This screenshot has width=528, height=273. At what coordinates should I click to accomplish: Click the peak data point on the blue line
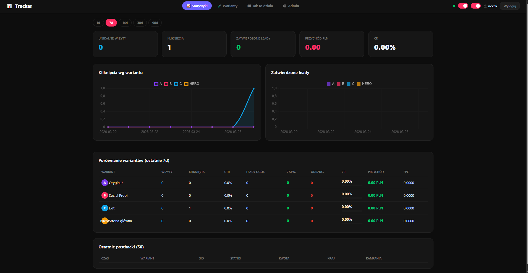tap(253, 88)
